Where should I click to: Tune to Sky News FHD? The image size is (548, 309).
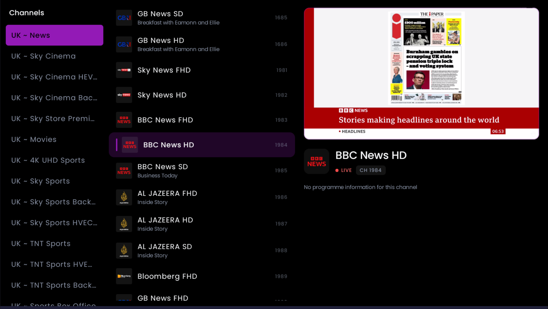202,70
